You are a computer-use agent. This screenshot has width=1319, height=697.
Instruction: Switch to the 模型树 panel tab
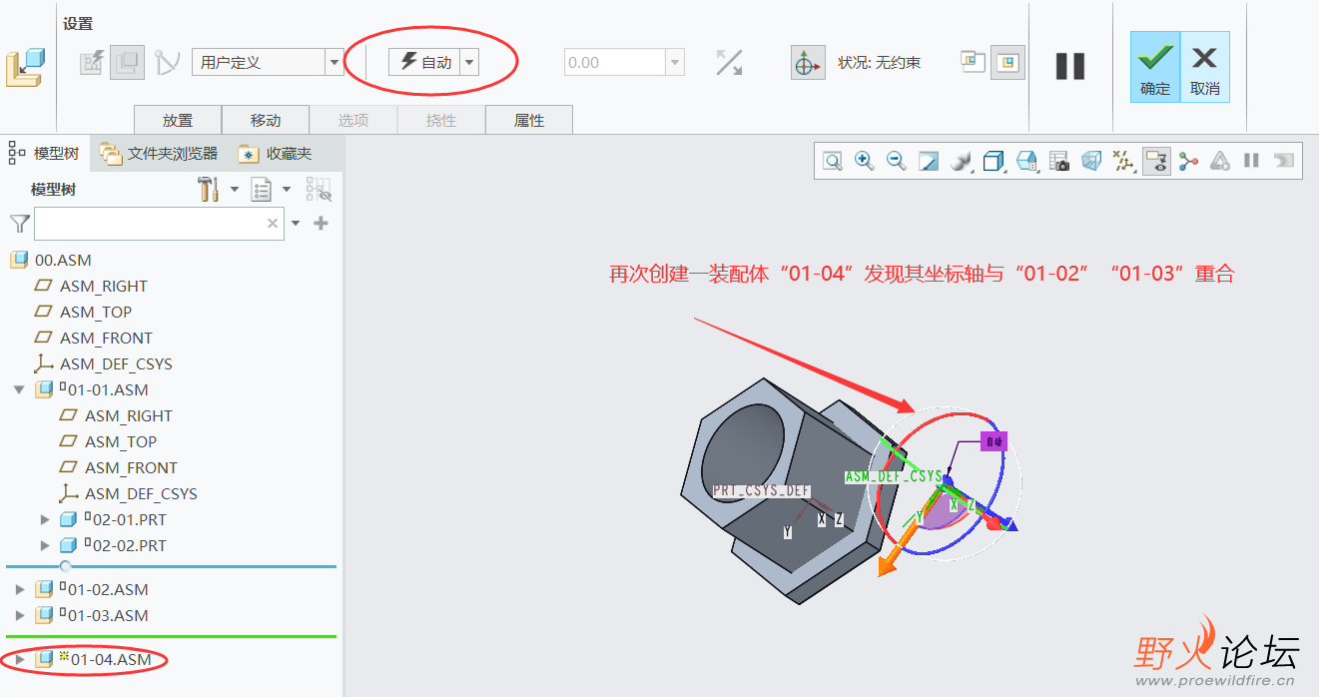(x=45, y=153)
